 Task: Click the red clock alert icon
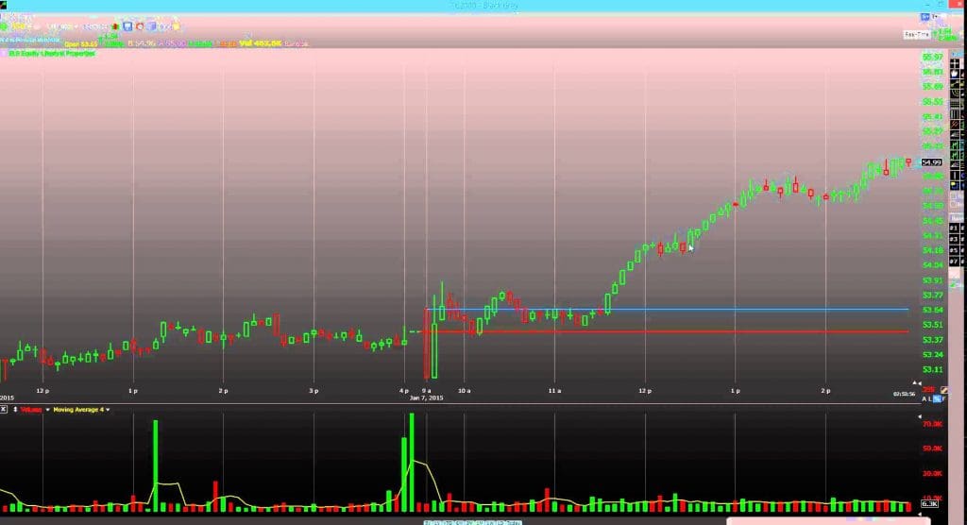tap(140, 26)
